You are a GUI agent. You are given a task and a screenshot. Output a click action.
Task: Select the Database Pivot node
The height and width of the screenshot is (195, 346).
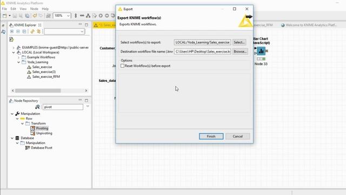point(42,148)
